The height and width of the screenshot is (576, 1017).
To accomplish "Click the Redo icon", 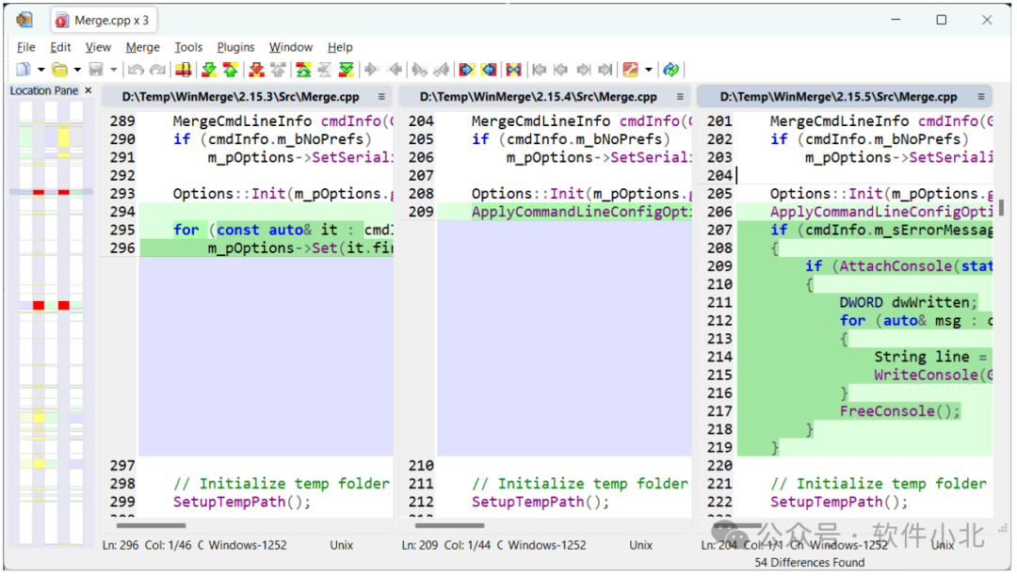I will click(157, 70).
